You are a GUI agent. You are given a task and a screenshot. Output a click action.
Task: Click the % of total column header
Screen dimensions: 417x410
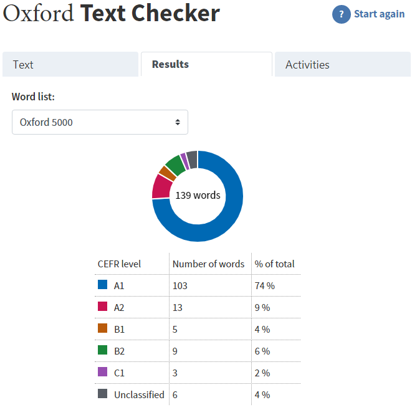(x=274, y=264)
